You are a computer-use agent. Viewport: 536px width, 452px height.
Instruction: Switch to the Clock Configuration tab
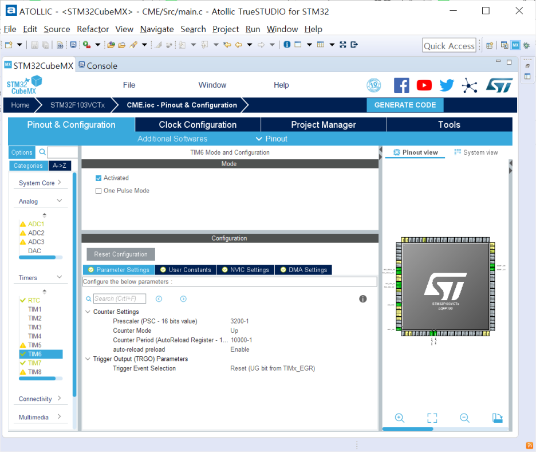(x=198, y=125)
